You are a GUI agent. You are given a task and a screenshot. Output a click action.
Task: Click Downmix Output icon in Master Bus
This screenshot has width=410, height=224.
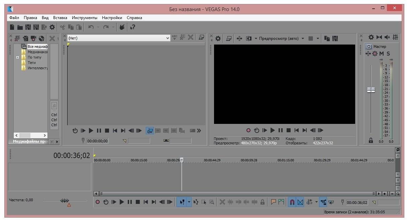pyautogui.click(x=379, y=37)
